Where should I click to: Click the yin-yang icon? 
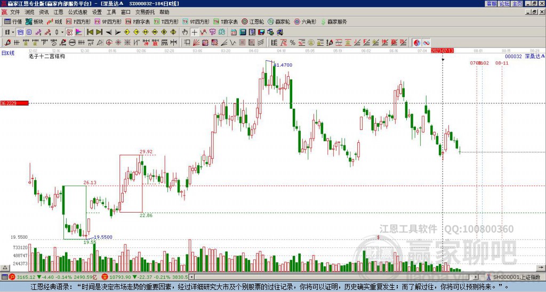pyautogui.click(x=416, y=43)
